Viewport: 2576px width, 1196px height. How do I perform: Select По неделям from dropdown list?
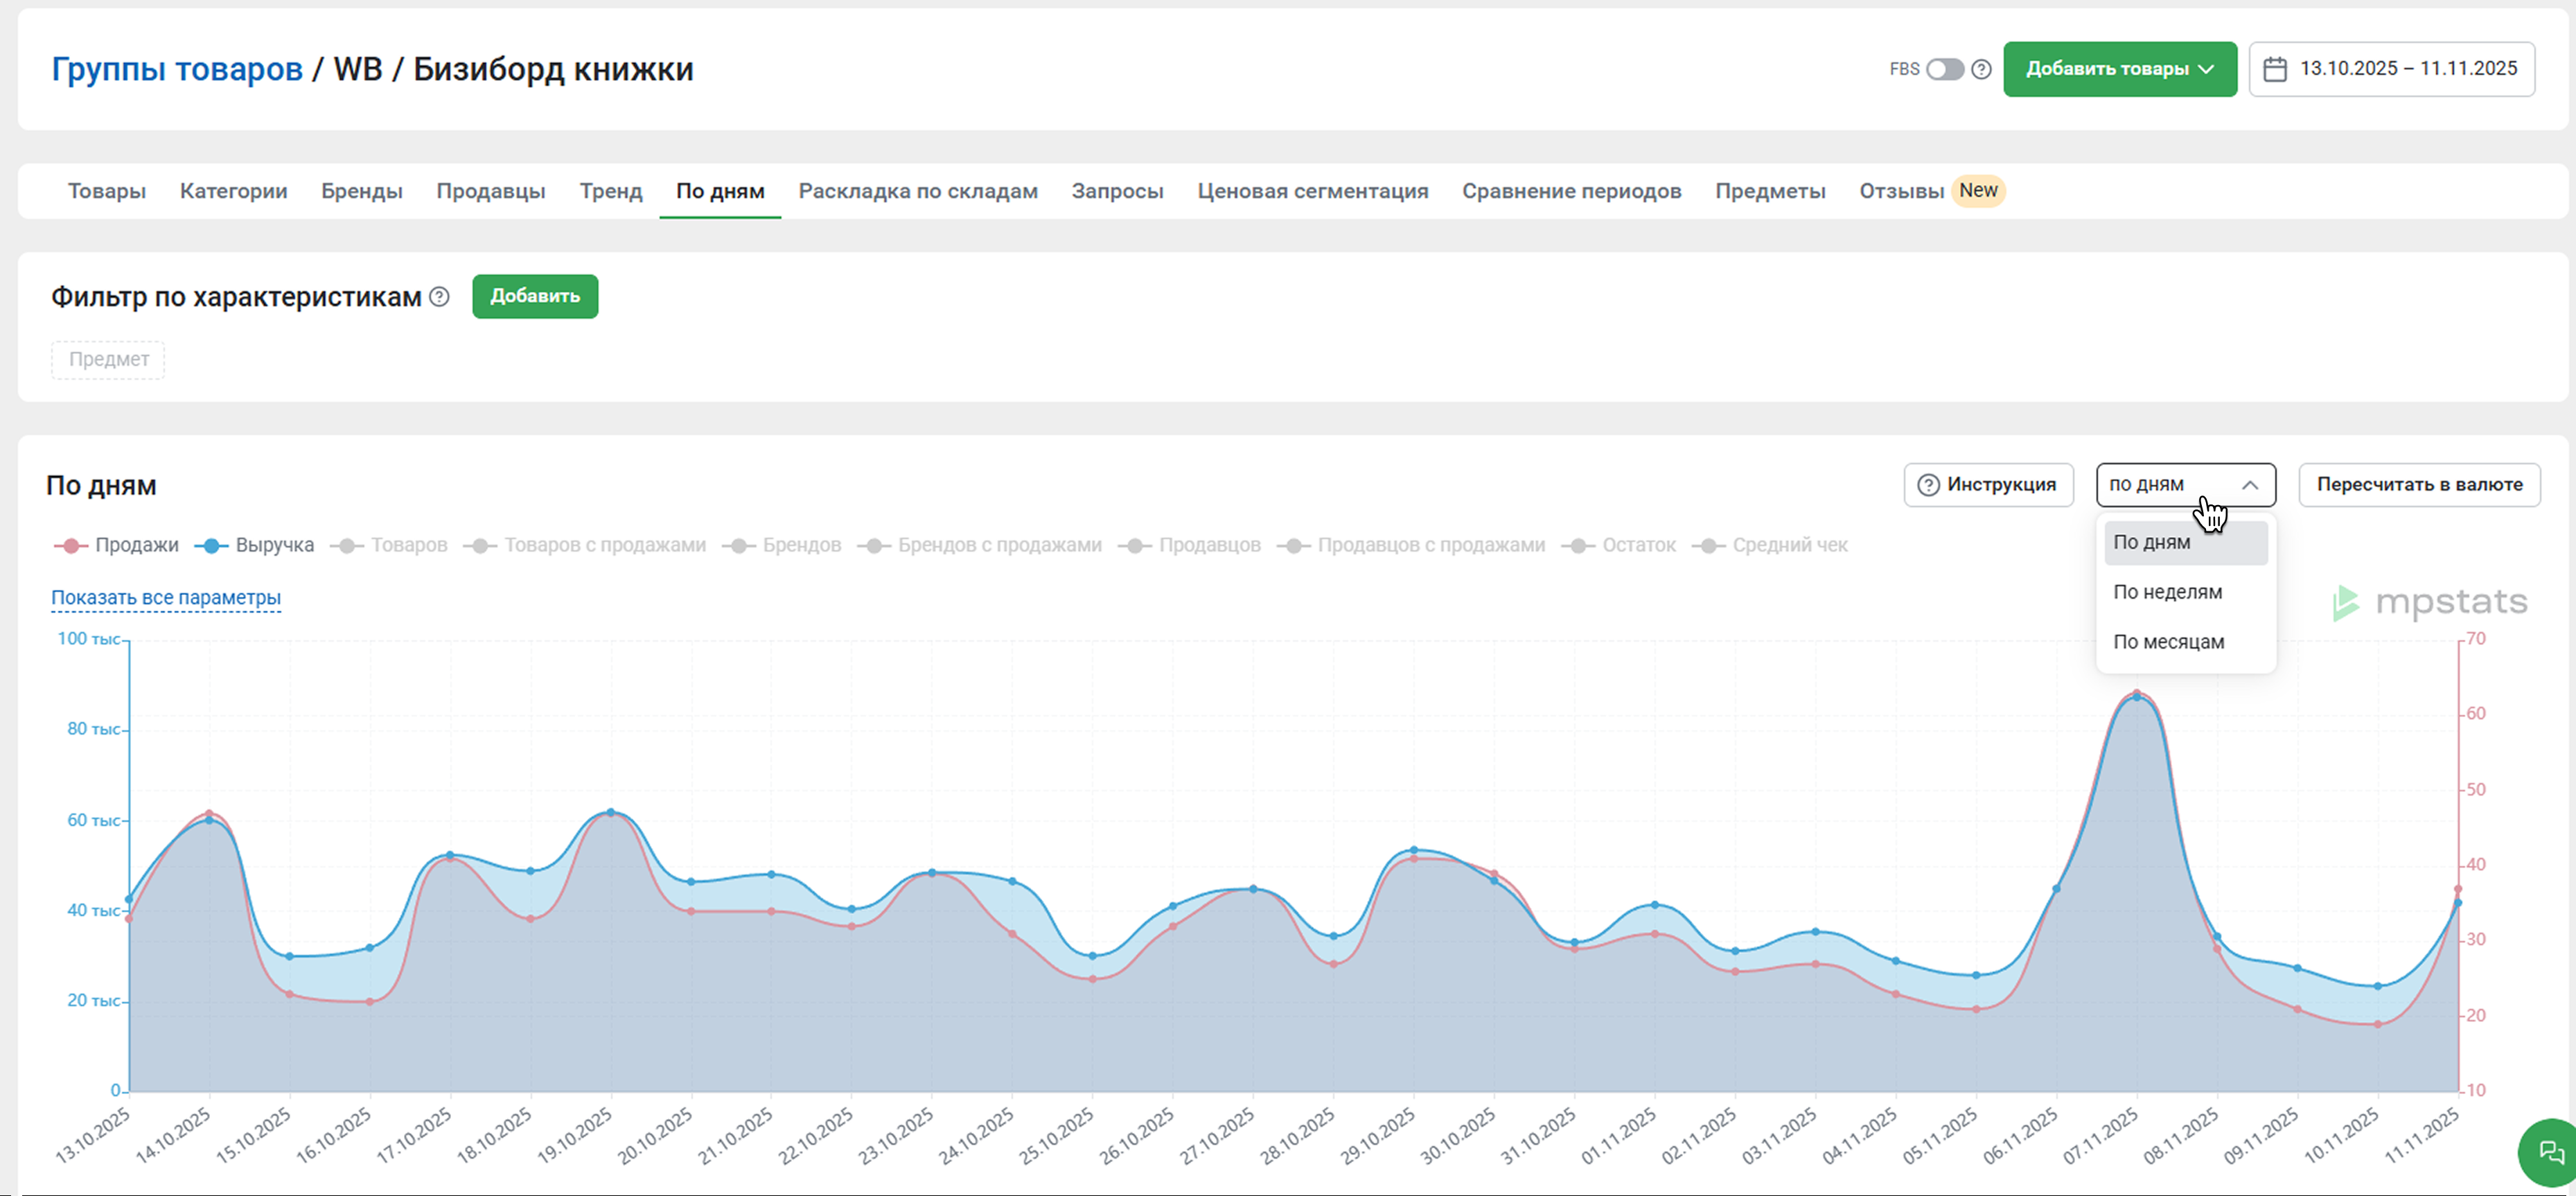[x=2167, y=592]
